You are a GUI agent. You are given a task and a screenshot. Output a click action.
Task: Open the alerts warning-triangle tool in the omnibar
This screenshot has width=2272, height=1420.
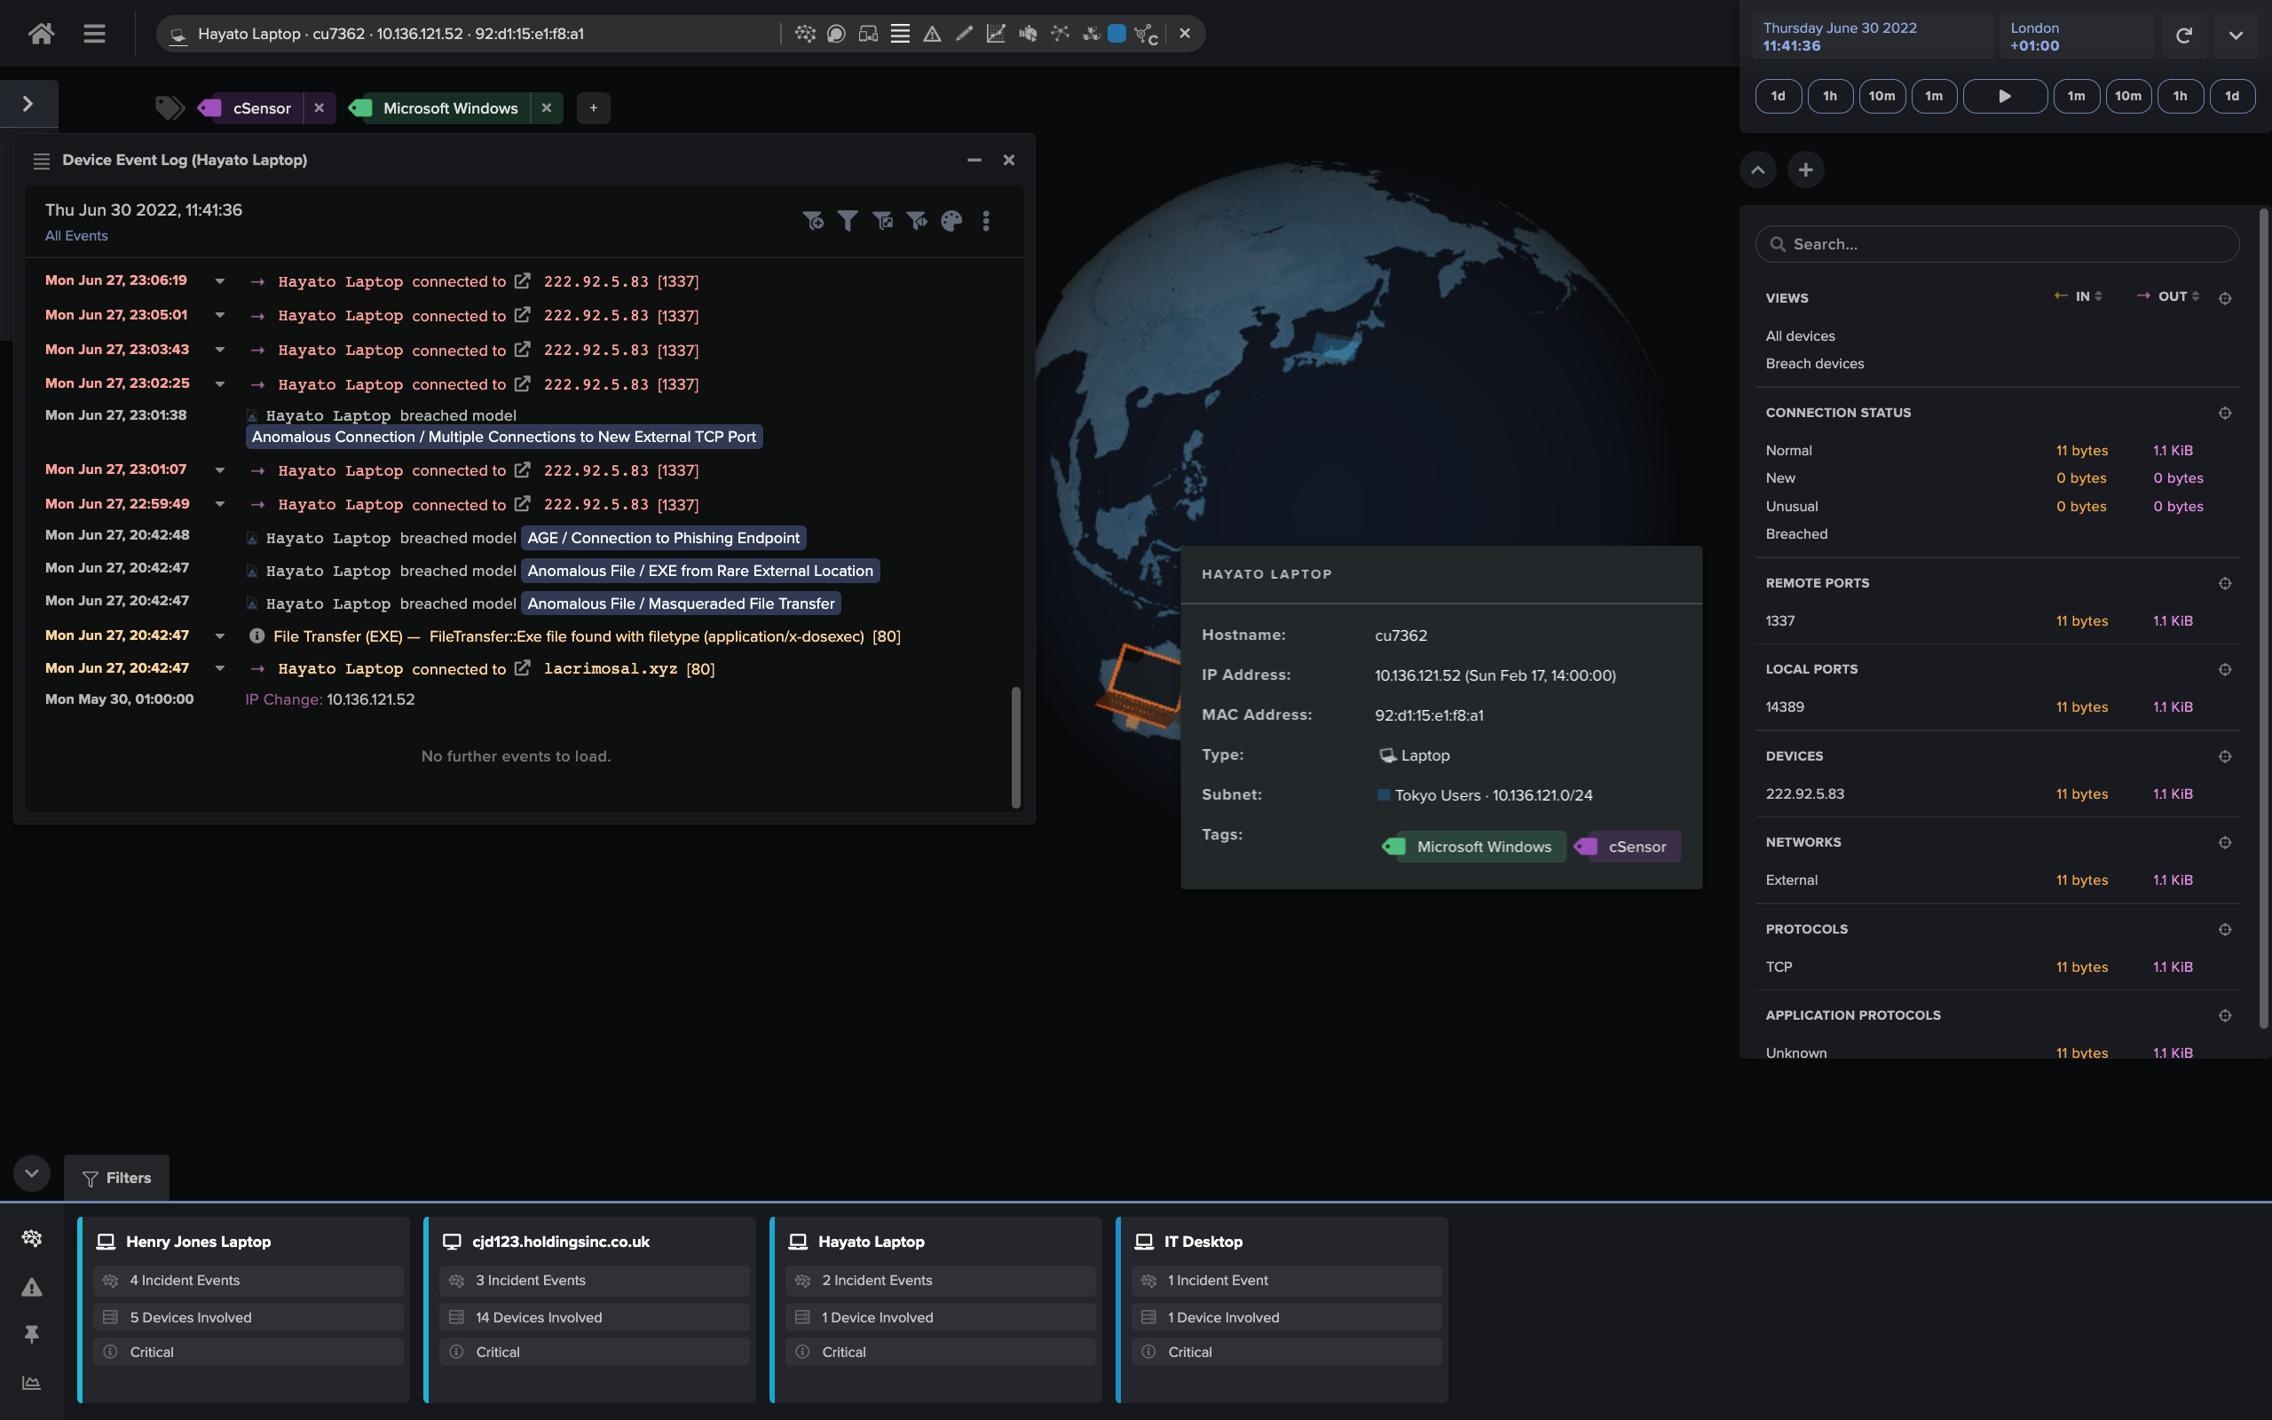point(931,34)
